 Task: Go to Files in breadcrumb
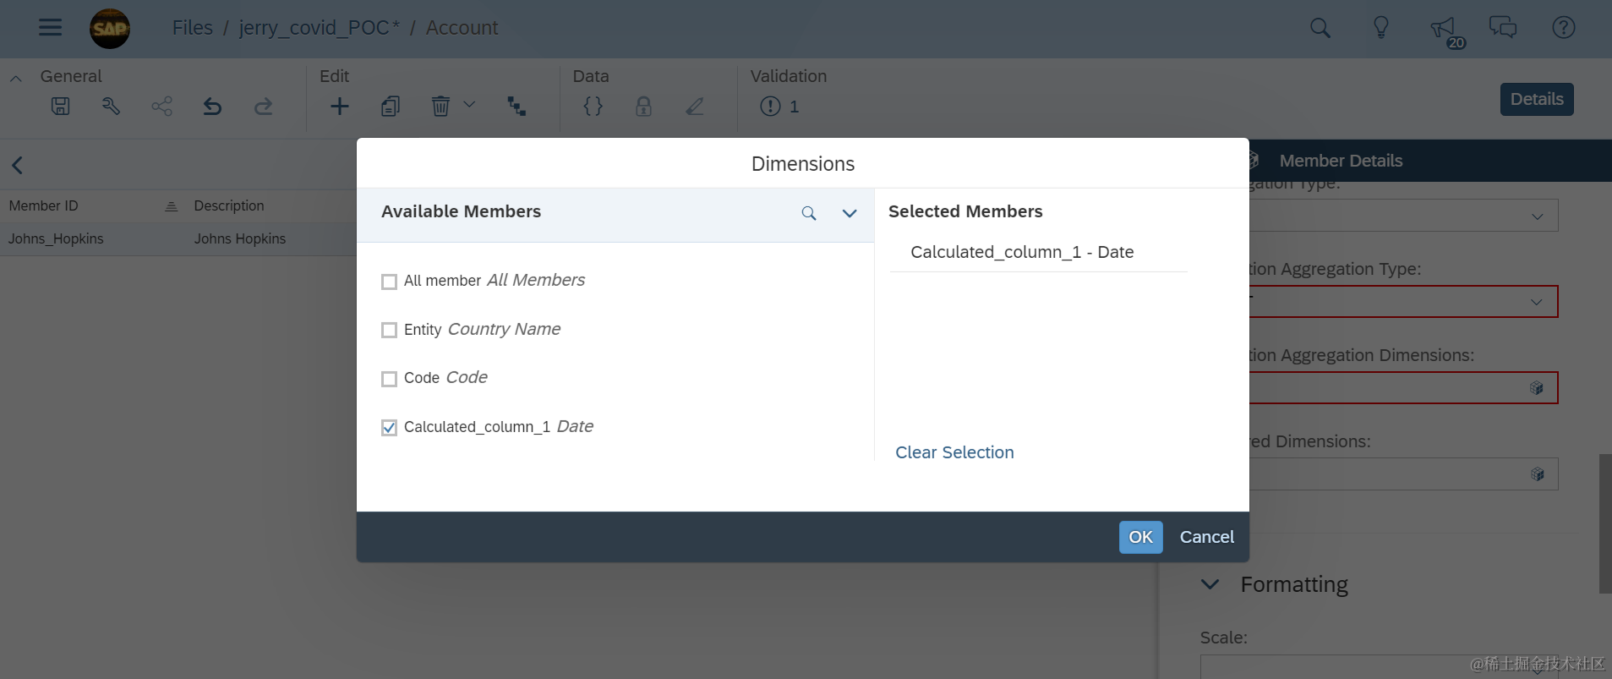click(x=193, y=28)
